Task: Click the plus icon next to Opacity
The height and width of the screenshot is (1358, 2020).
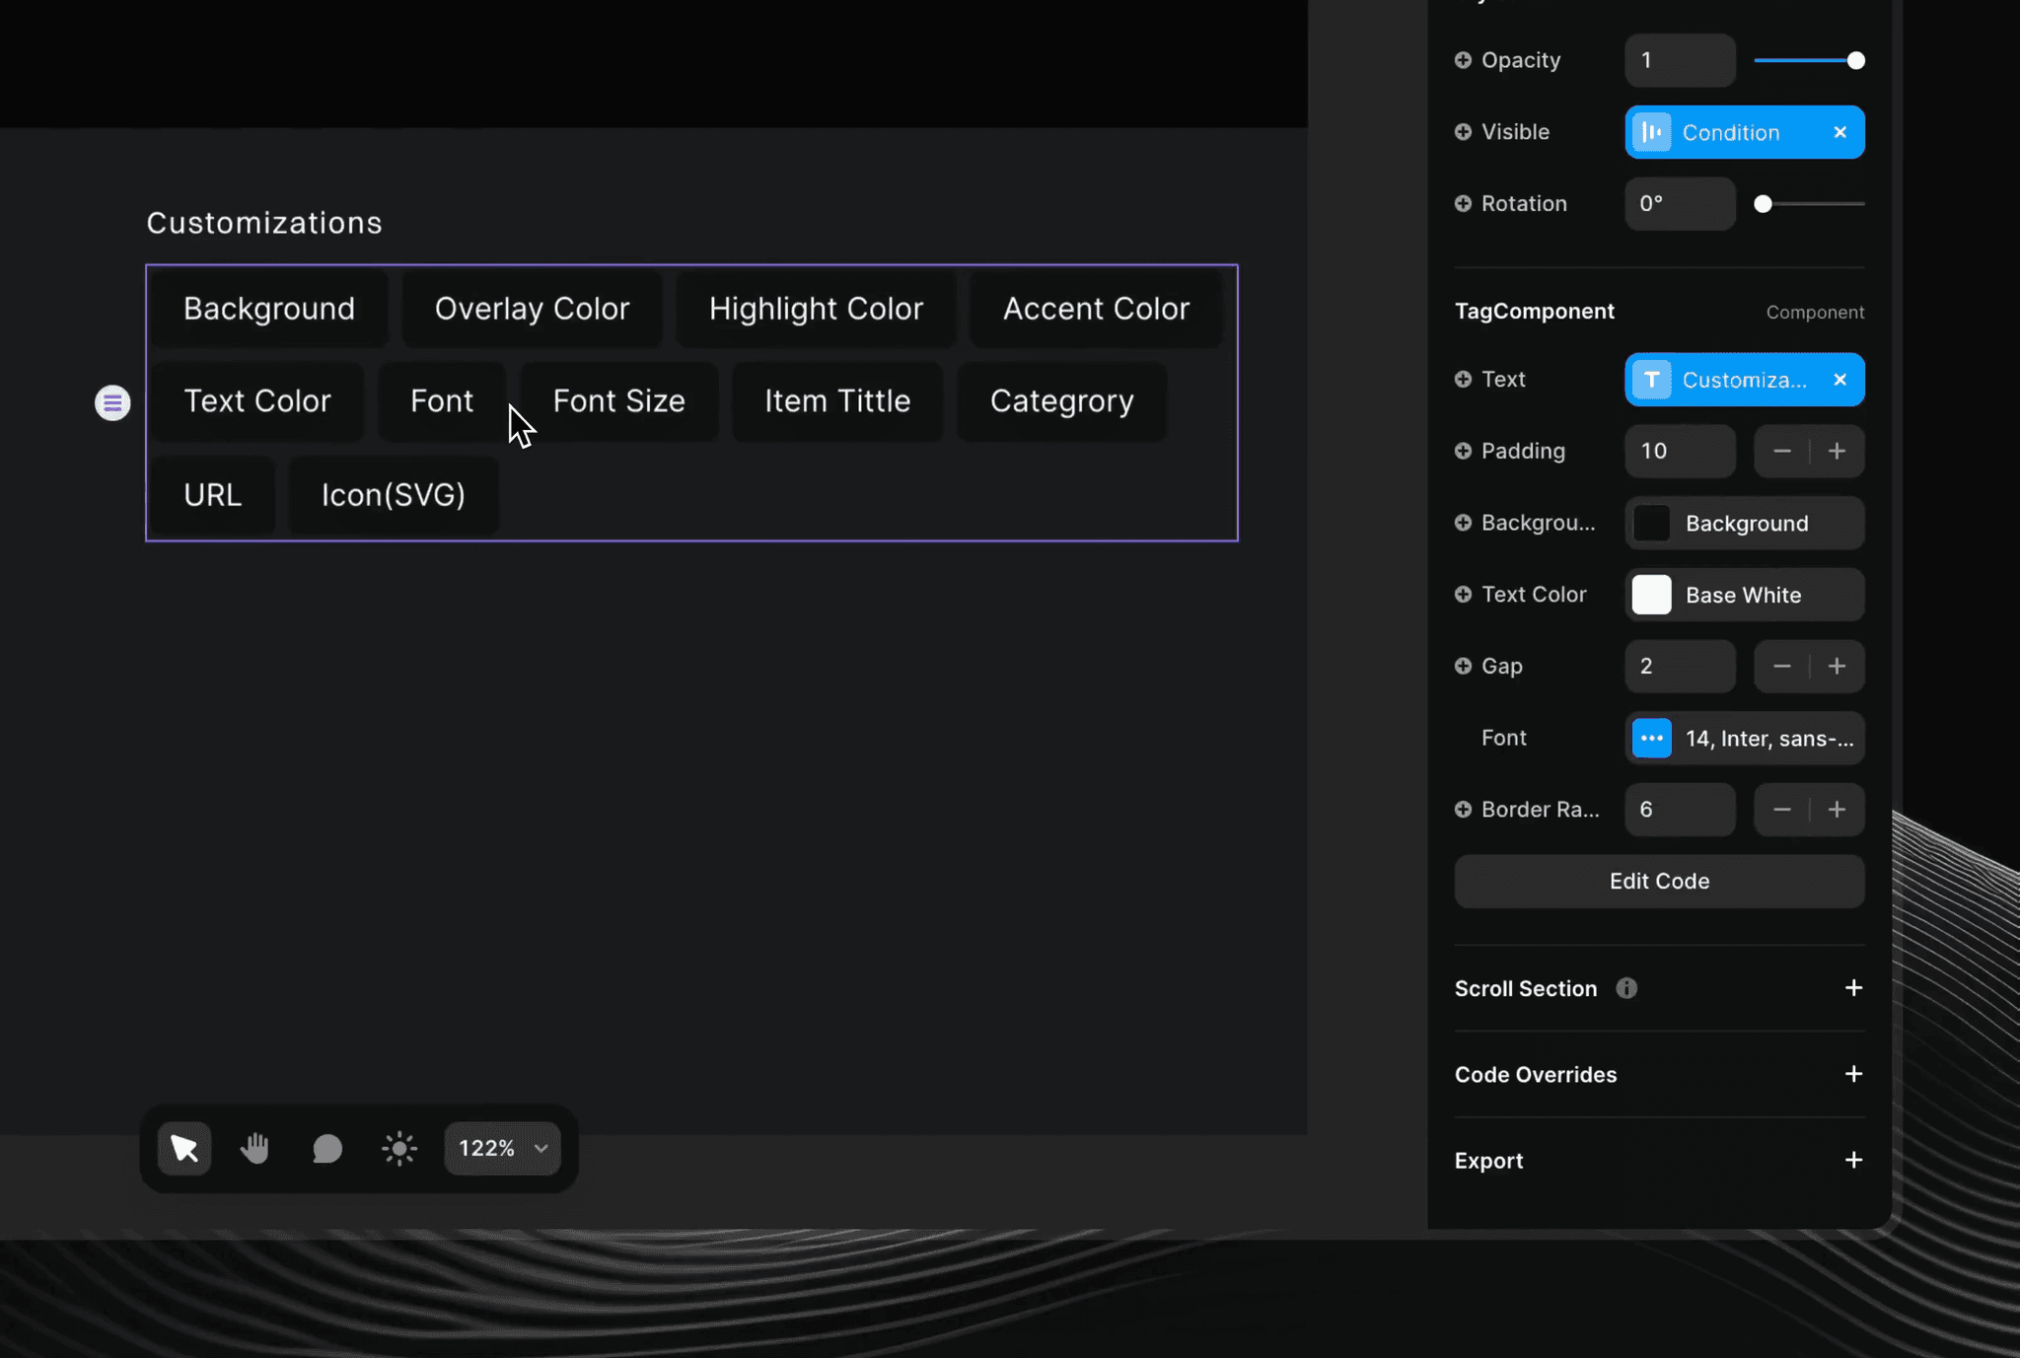Action: (1462, 59)
